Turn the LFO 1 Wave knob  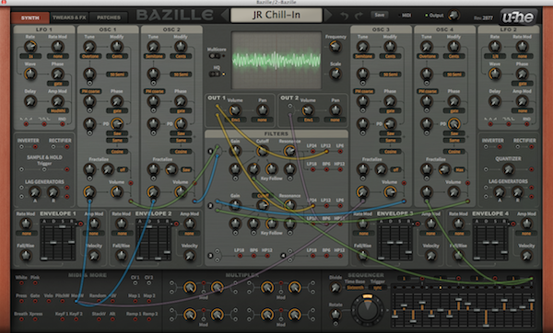click(x=30, y=74)
